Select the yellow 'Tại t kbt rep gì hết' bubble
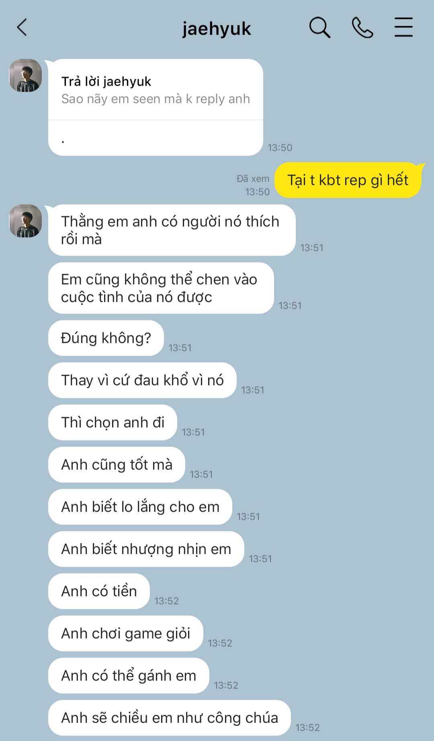The image size is (434, 741). [348, 180]
